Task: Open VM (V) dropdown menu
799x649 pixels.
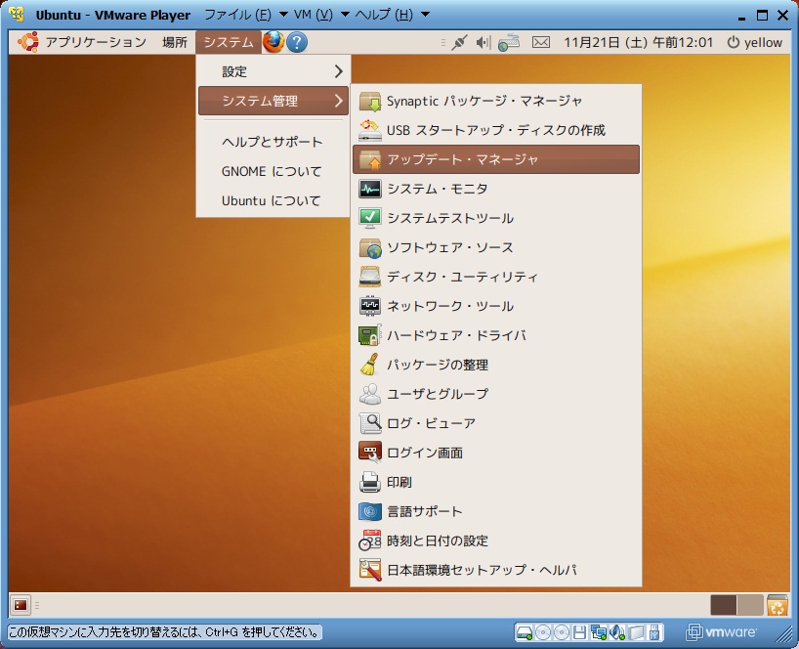Action: coord(321,15)
